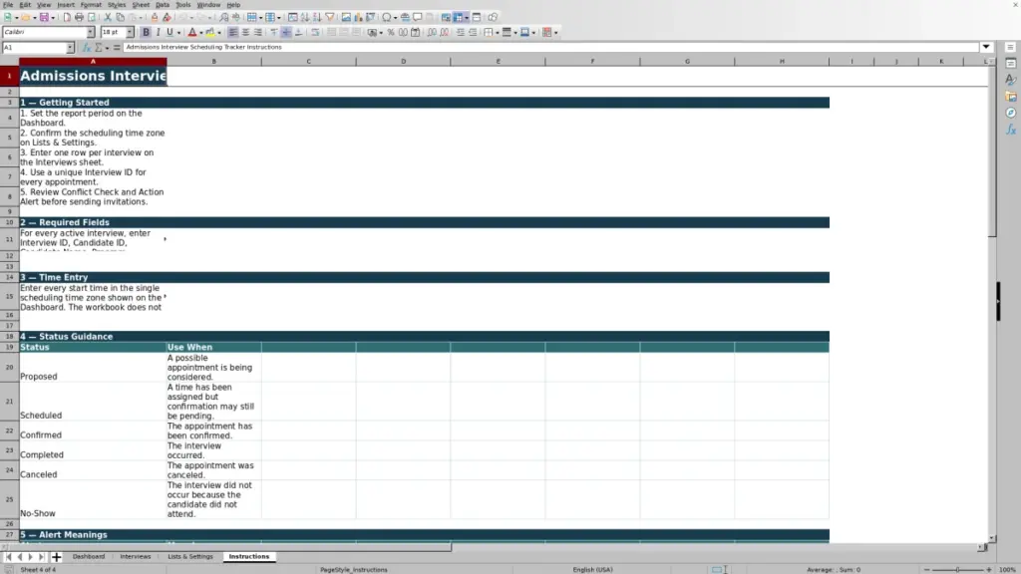The image size is (1021, 574).
Task: Toggle the AutoFilter funnel icon
Action: click(x=330, y=17)
